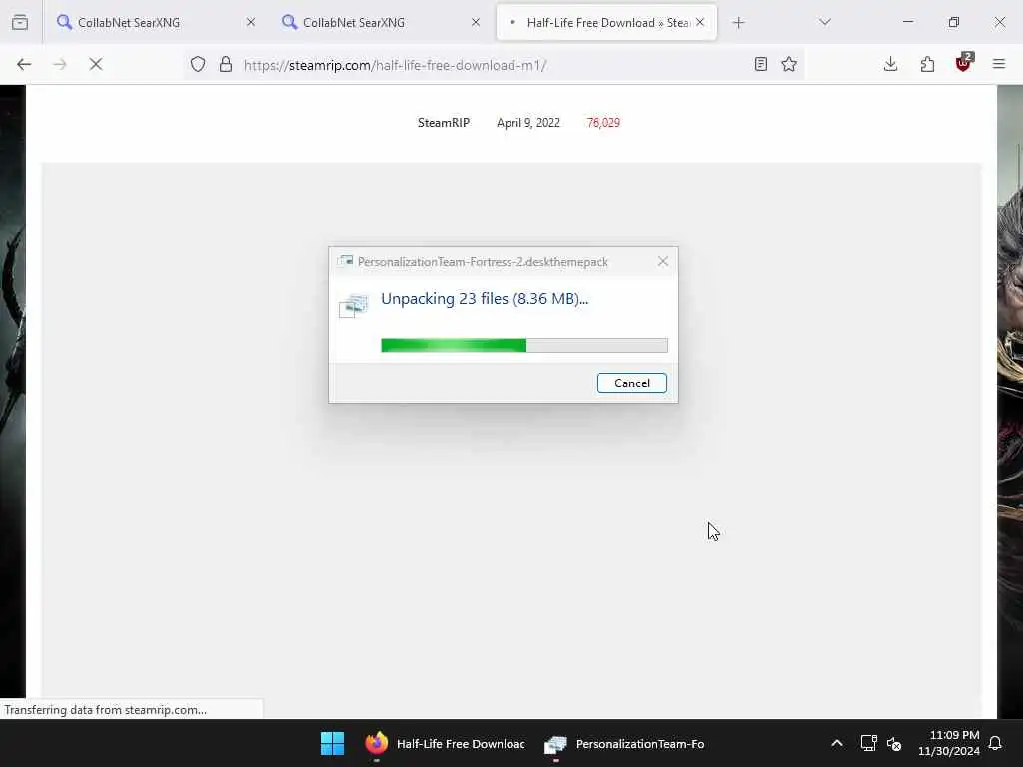Show site security padlock info
The image size is (1023, 767).
226,64
